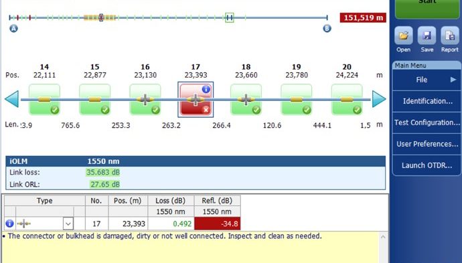Viewport: 462px width, 263px height.
Task: Select failed connector element 17 tile
Action: coord(196,99)
